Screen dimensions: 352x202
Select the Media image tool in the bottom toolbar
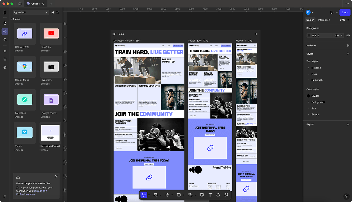tap(201, 195)
